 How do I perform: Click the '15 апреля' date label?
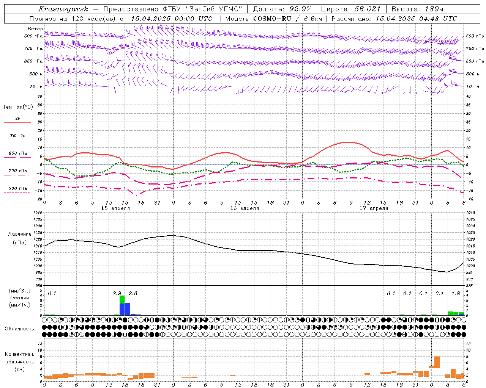point(115,208)
